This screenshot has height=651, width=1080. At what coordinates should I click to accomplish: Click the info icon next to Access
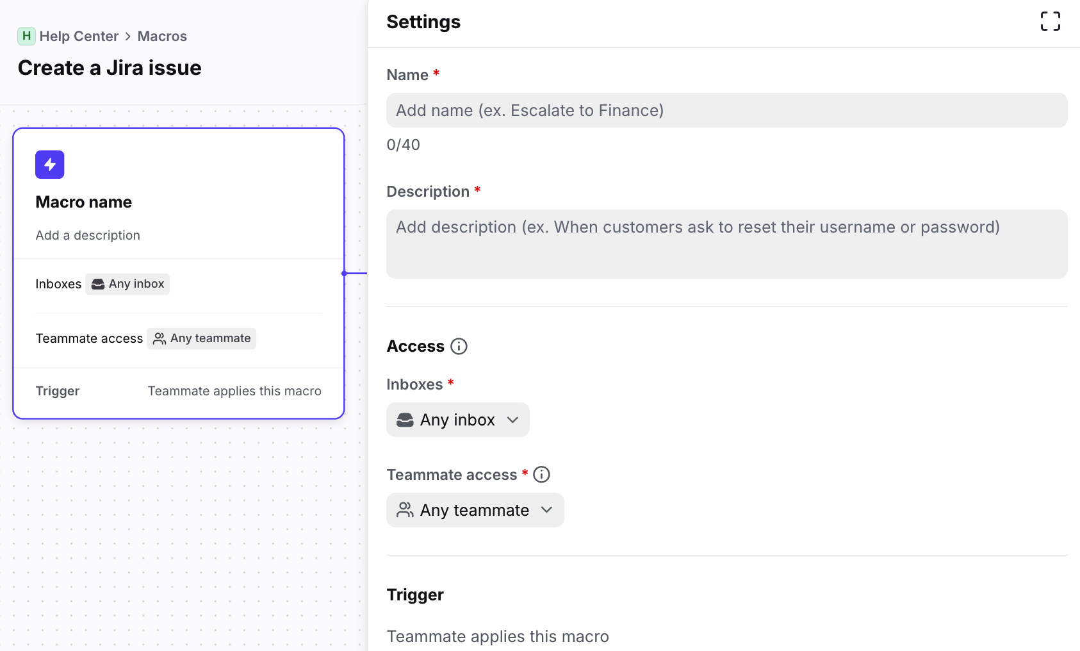click(x=459, y=346)
